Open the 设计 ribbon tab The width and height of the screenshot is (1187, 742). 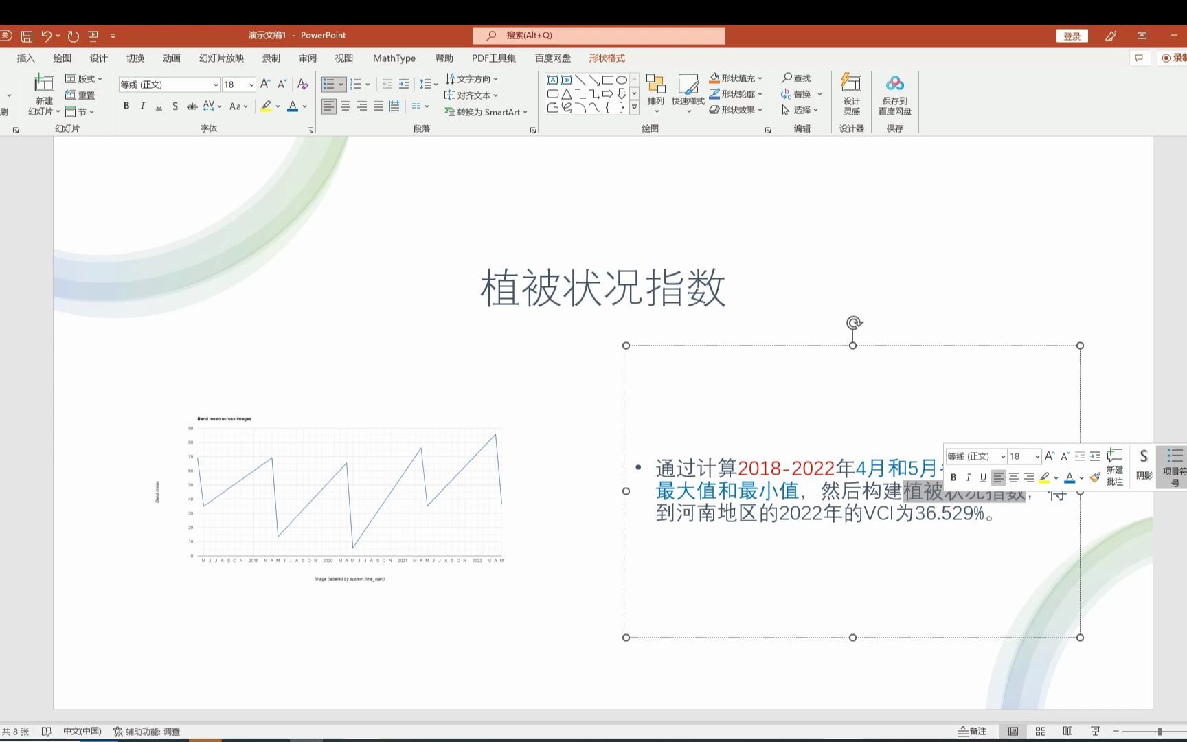point(99,58)
